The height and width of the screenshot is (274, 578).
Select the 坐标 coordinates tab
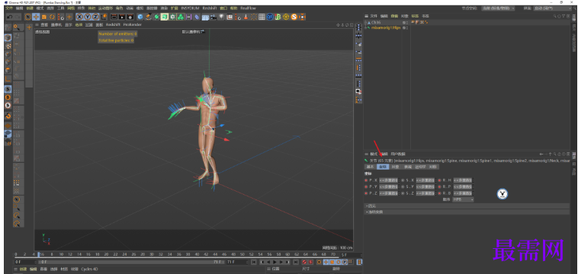tap(383, 167)
